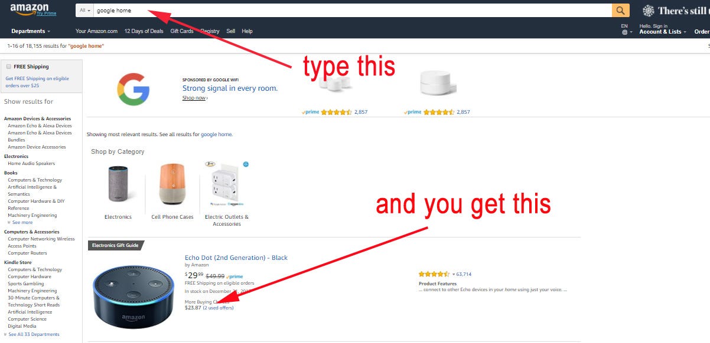
Task: Select the globe language icon
Action: tap(624, 32)
